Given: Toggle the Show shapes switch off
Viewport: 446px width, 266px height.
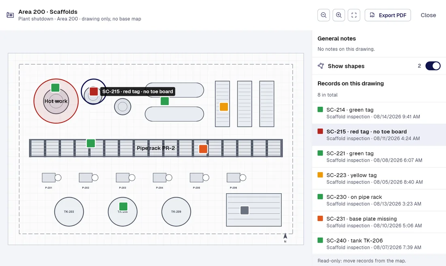Looking at the screenshot, I should point(433,66).
